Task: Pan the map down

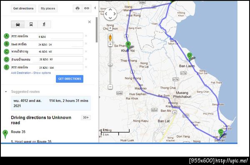Action: [110, 18]
